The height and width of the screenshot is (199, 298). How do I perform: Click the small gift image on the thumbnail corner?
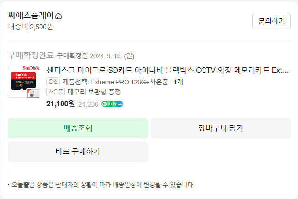click(x=32, y=93)
